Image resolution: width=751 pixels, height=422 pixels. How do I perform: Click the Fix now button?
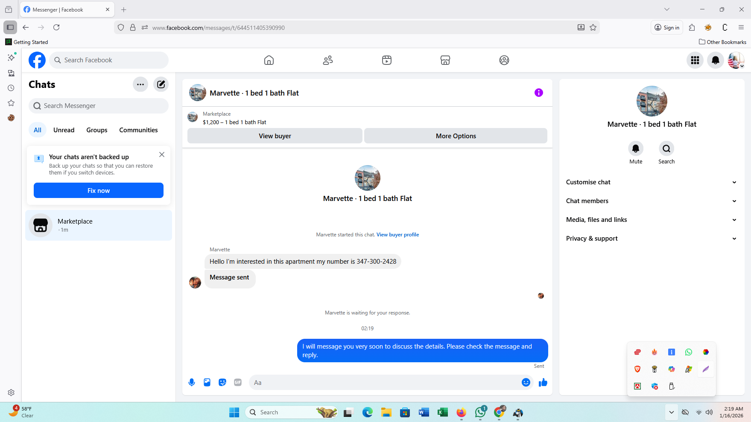(99, 190)
